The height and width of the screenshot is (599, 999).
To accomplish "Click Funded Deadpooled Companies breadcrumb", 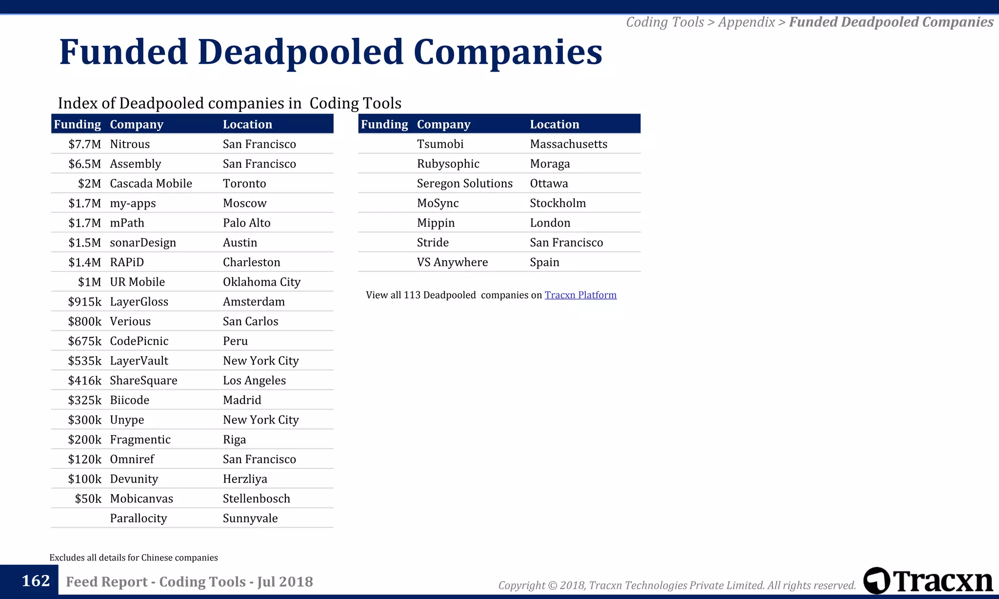I will [891, 22].
